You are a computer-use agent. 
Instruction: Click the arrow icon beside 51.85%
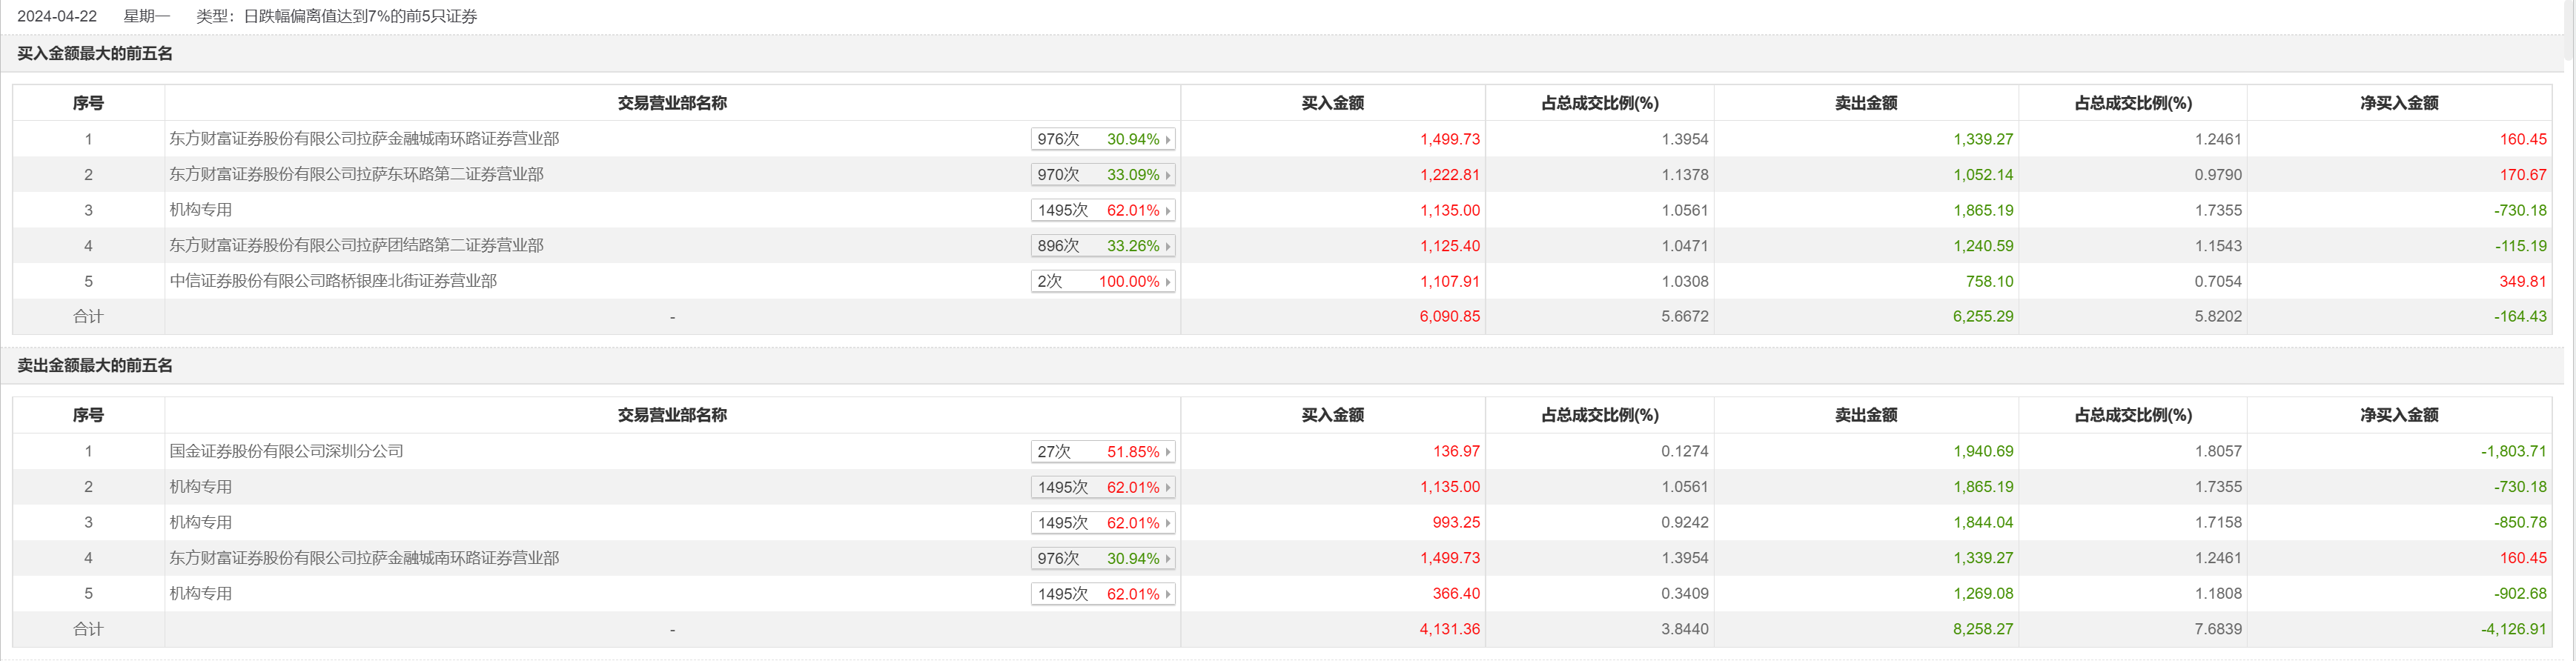[x=1168, y=452]
